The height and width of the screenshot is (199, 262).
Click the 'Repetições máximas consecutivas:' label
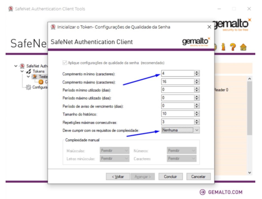[90, 122]
